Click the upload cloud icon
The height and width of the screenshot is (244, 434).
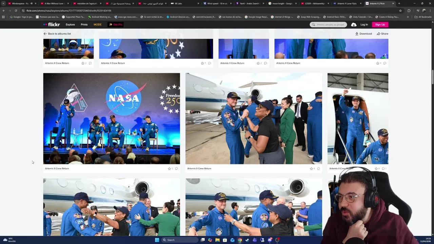(x=354, y=25)
